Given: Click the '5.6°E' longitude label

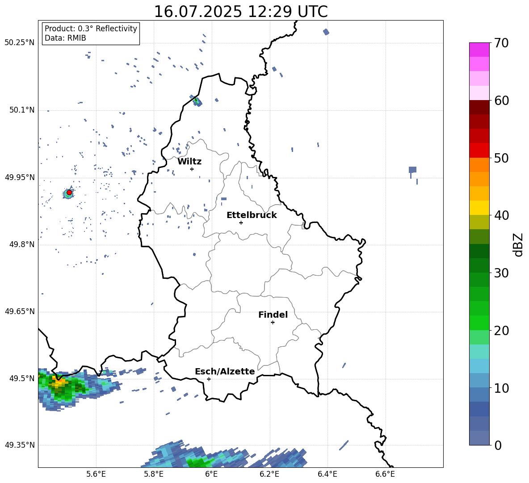Looking at the screenshot, I should point(96,475).
